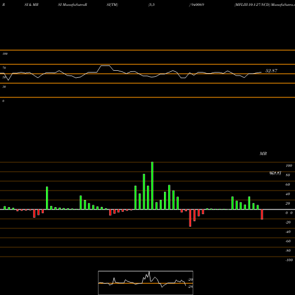Click the MR axis label -40
295x295 pixels.
pos(288,232)
